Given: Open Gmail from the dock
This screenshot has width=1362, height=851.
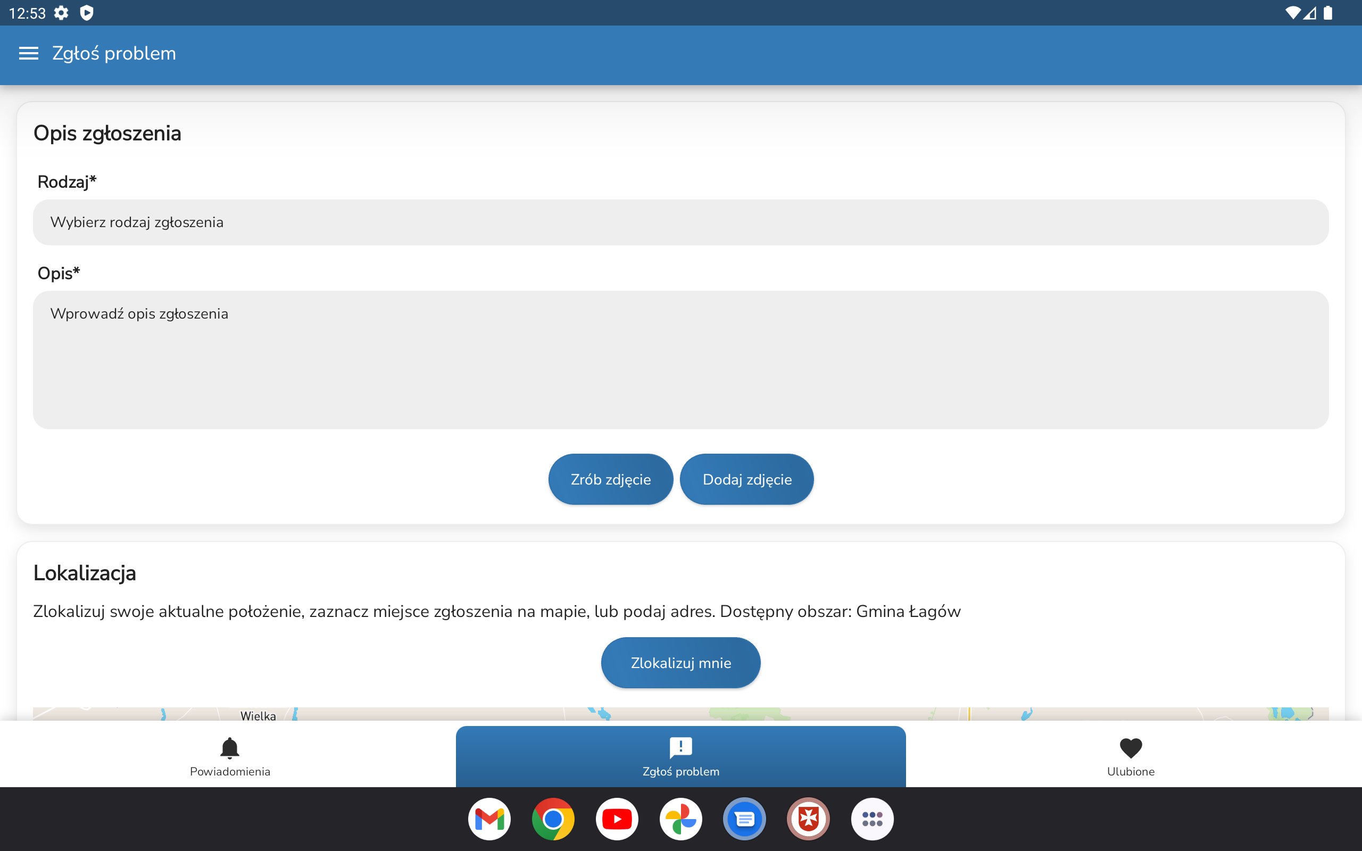Looking at the screenshot, I should [489, 819].
